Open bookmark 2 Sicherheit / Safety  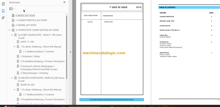tap(30, 56)
